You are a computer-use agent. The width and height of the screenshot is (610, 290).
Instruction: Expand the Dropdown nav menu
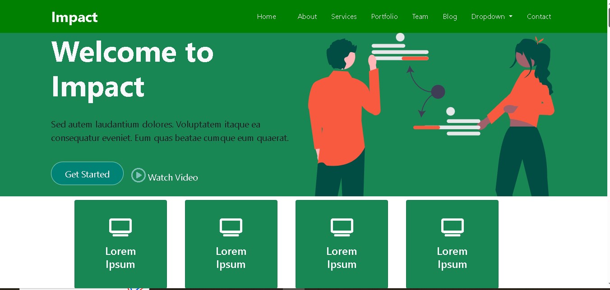[x=492, y=17]
